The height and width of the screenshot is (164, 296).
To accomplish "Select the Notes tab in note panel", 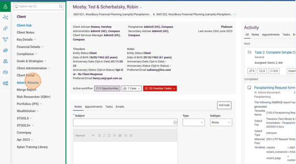I will (78, 107).
